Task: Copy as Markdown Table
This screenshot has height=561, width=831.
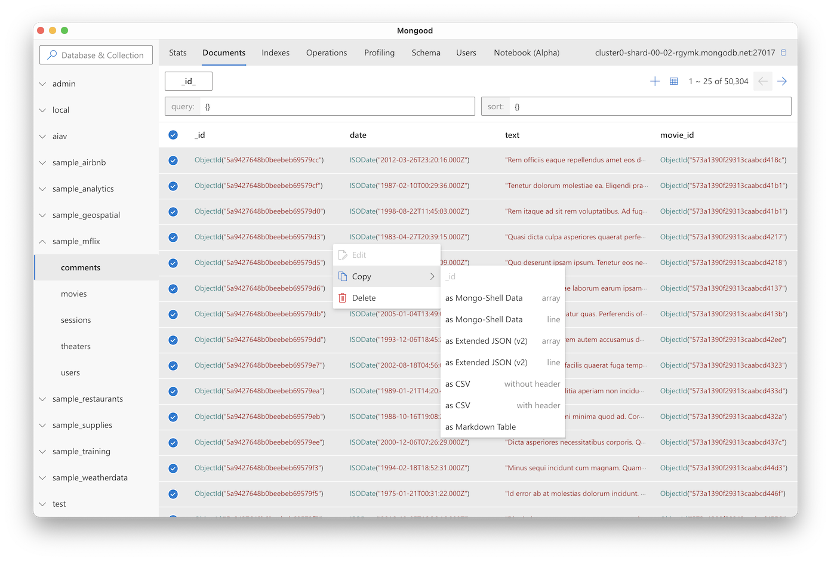Action: click(503, 427)
